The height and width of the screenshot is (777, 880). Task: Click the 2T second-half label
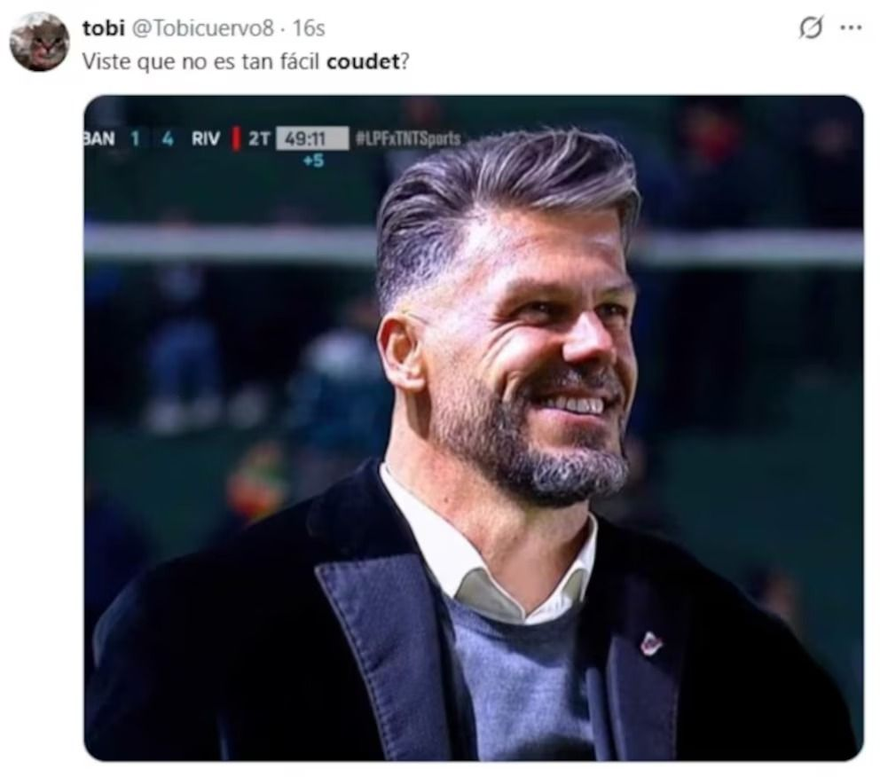click(x=259, y=138)
